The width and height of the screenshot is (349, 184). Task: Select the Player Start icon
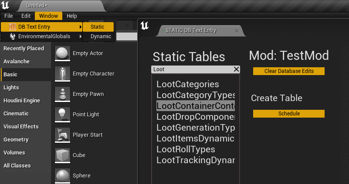[63, 135]
